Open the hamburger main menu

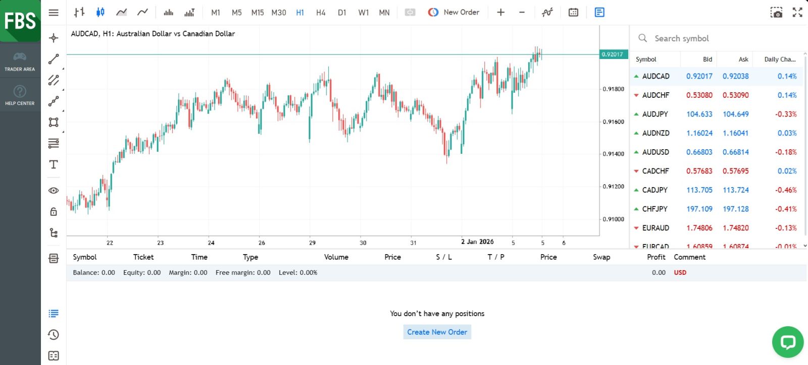tap(54, 12)
